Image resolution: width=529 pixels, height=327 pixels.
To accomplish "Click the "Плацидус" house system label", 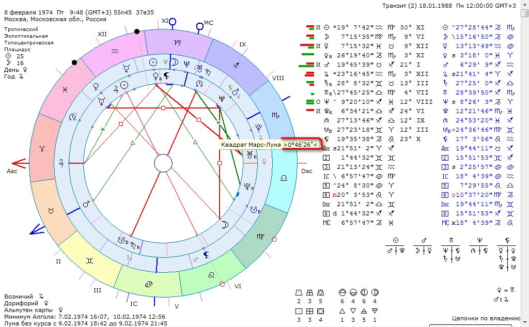I will pyautogui.click(x=19, y=50).
